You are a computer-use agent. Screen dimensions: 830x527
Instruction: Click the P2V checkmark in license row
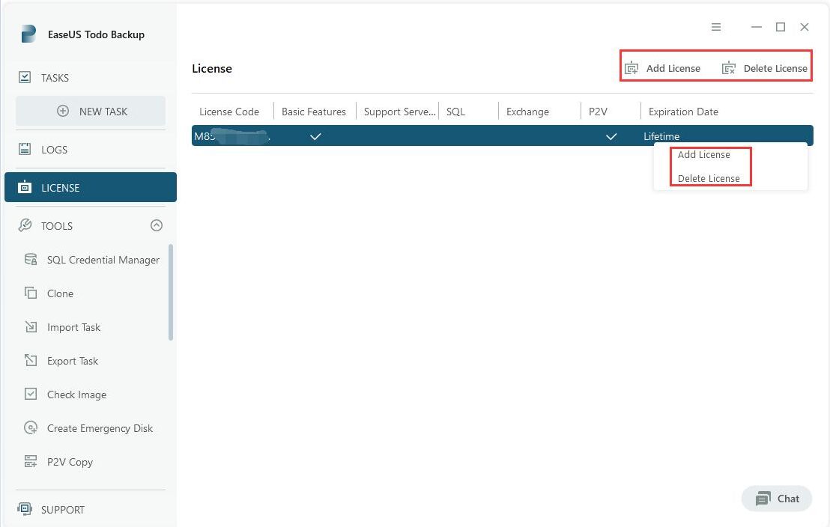611,136
